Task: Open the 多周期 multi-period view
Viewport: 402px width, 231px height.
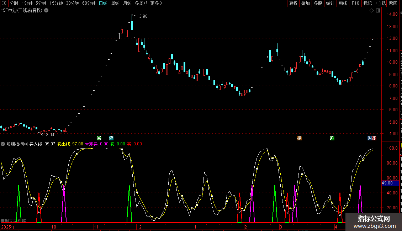Action: 141,3
